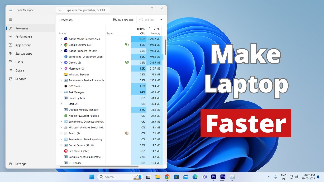Open the Services icon in sidebar
The width and height of the screenshot is (324, 182).
pyautogui.click(x=10, y=79)
